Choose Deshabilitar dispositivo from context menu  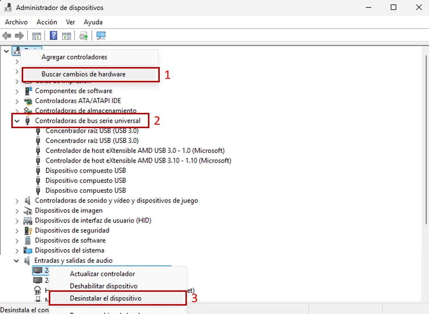click(118, 286)
